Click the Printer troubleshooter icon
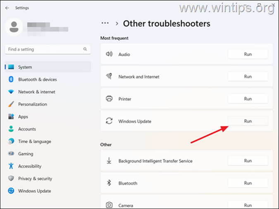 click(109, 98)
